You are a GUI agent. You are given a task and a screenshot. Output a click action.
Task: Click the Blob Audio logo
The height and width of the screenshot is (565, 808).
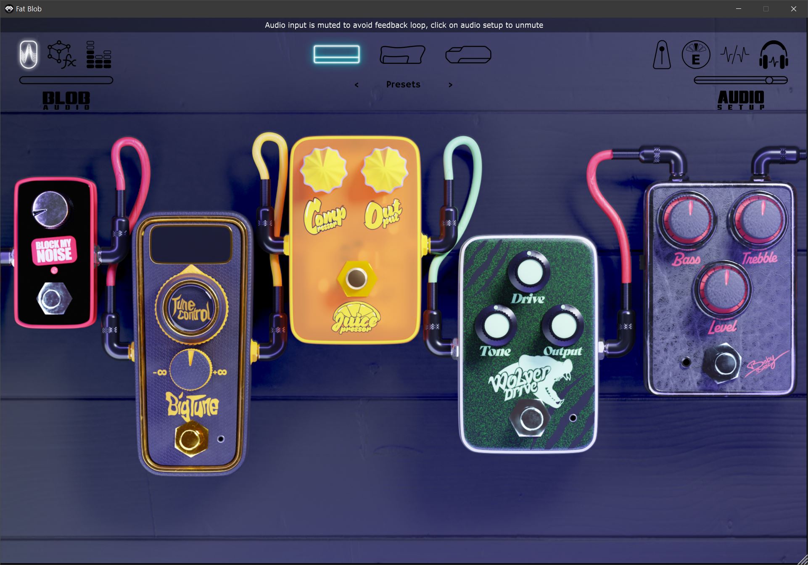point(66,101)
